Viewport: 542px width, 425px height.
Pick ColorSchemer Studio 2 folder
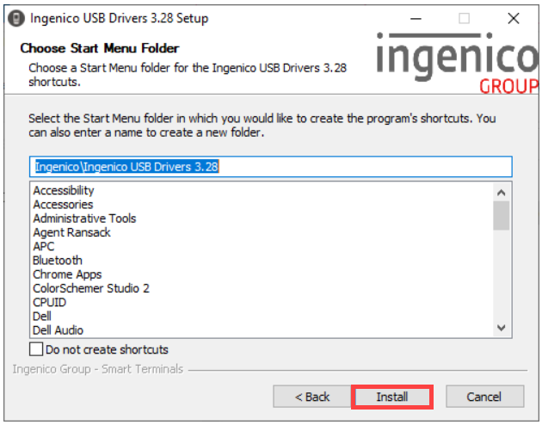[91, 288]
